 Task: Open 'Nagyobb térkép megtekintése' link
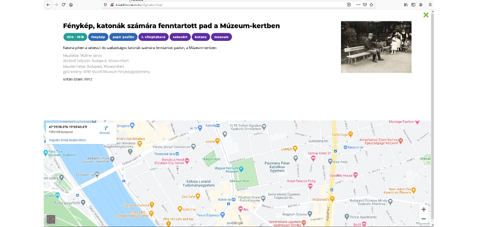click(67, 140)
